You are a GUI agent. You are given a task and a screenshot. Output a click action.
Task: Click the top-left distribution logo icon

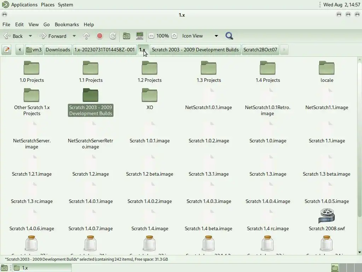[x=5, y=5]
